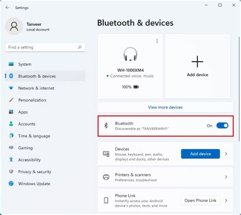Click Open Phone Link button

tap(200, 200)
